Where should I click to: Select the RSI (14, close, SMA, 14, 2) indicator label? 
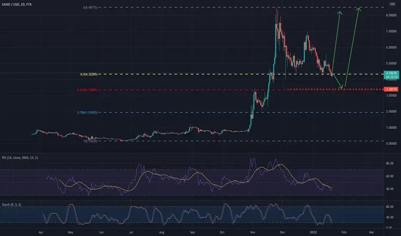click(x=20, y=157)
